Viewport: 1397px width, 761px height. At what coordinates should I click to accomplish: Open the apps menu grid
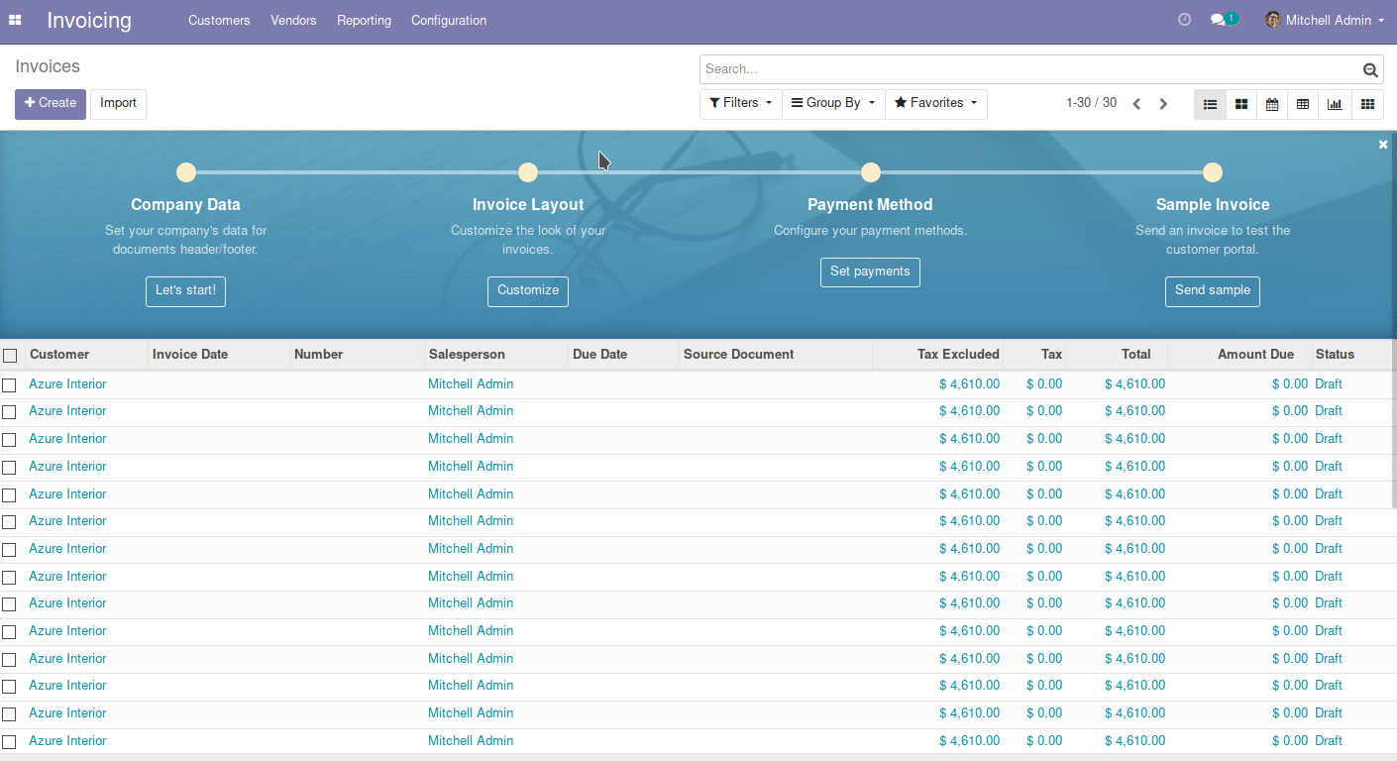pyautogui.click(x=15, y=19)
